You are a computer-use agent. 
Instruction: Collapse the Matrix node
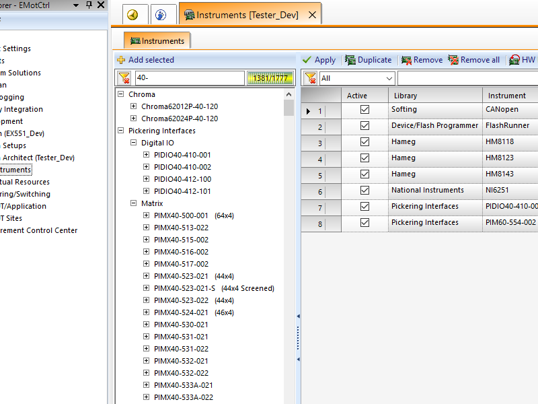click(x=133, y=203)
